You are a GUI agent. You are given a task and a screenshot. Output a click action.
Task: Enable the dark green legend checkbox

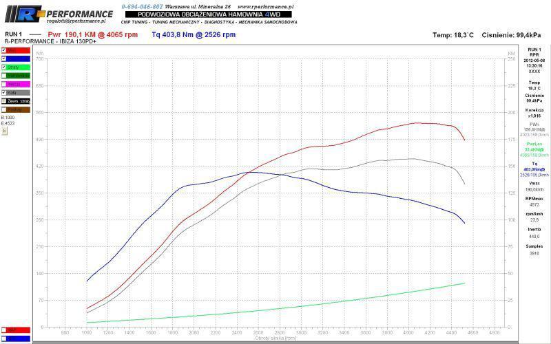click(x=4, y=76)
